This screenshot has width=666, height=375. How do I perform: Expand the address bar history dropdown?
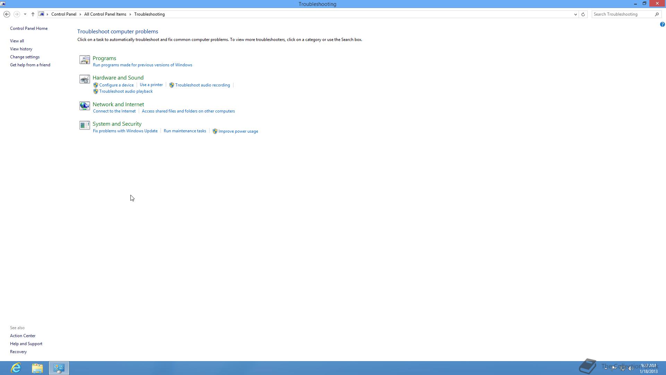tap(575, 14)
